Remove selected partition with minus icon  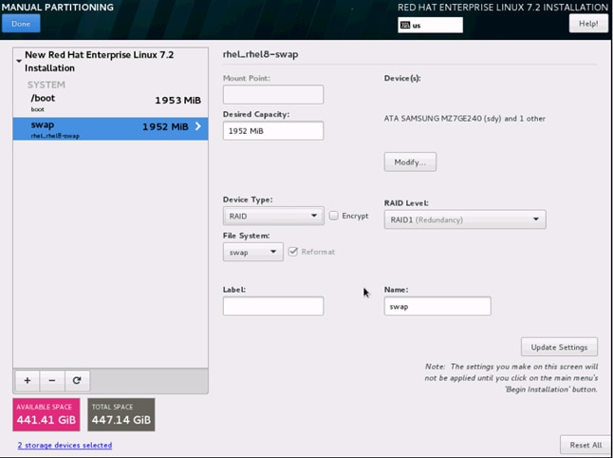click(x=52, y=380)
